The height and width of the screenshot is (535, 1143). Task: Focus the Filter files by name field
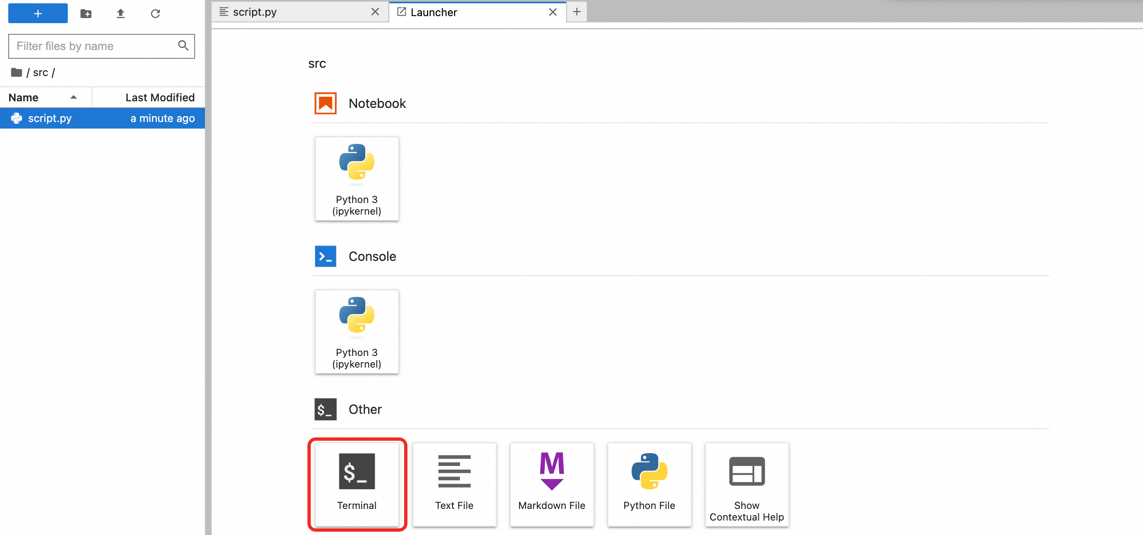(102, 46)
